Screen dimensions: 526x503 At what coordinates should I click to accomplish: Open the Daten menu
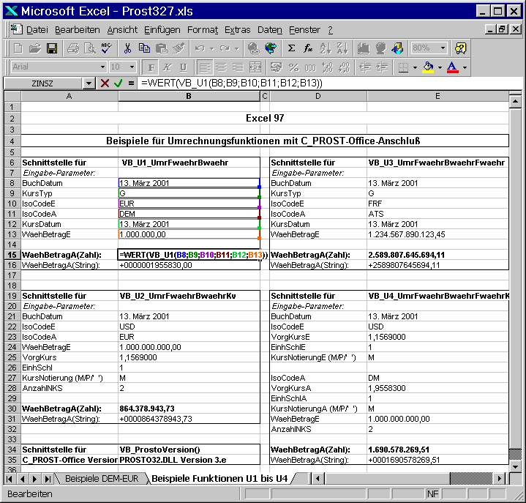pyautogui.click(x=270, y=30)
